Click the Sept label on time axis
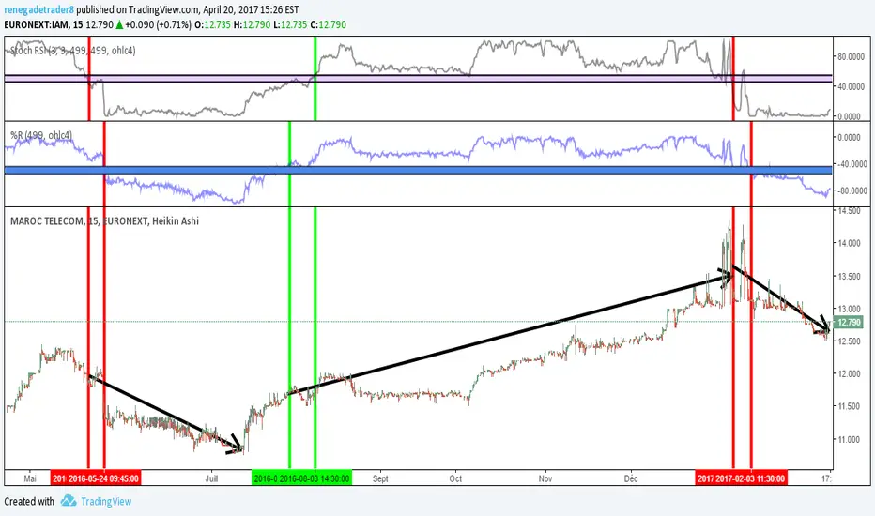This screenshot has width=875, height=516. [x=380, y=478]
